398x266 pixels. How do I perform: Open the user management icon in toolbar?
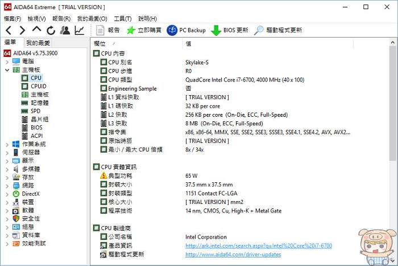click(x=65, y=30)
